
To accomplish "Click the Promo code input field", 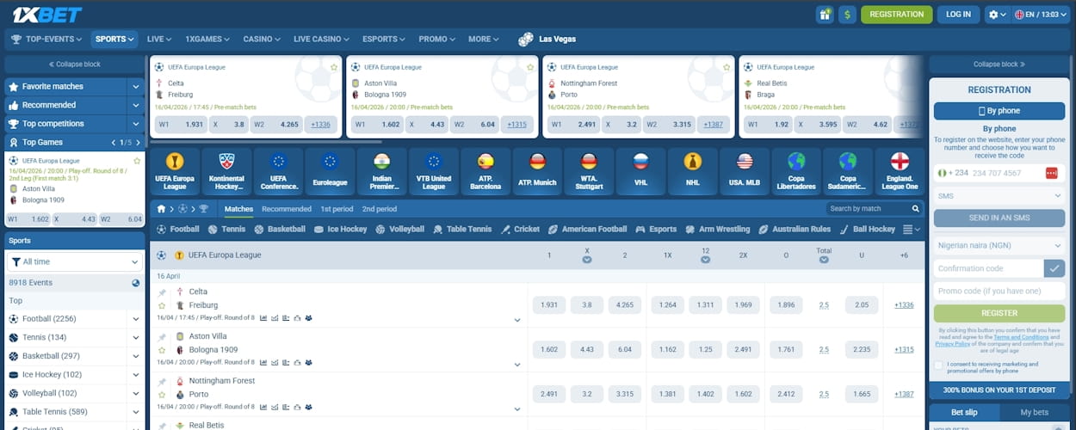I will point(999,292).
